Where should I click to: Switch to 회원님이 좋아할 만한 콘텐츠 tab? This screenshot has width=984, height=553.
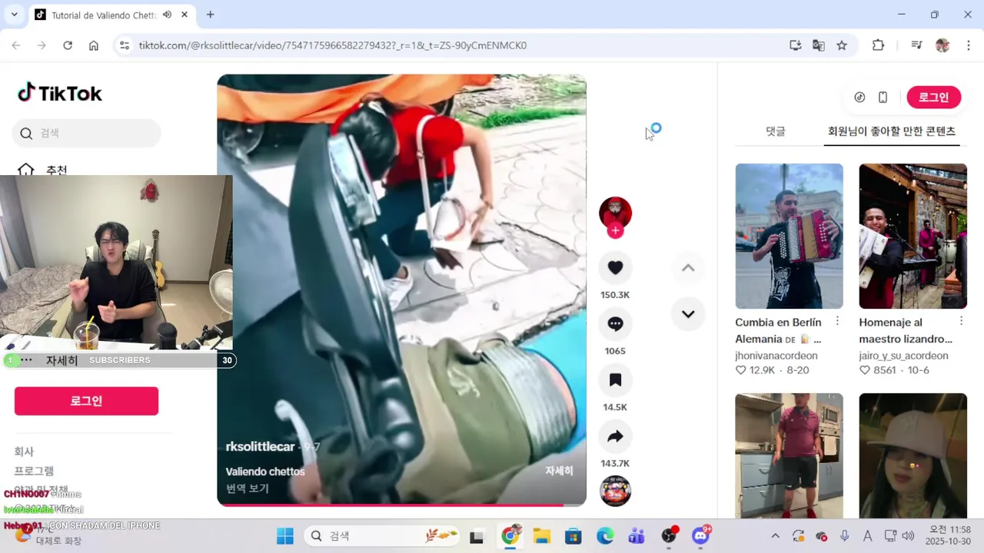[x=891, y=131]
